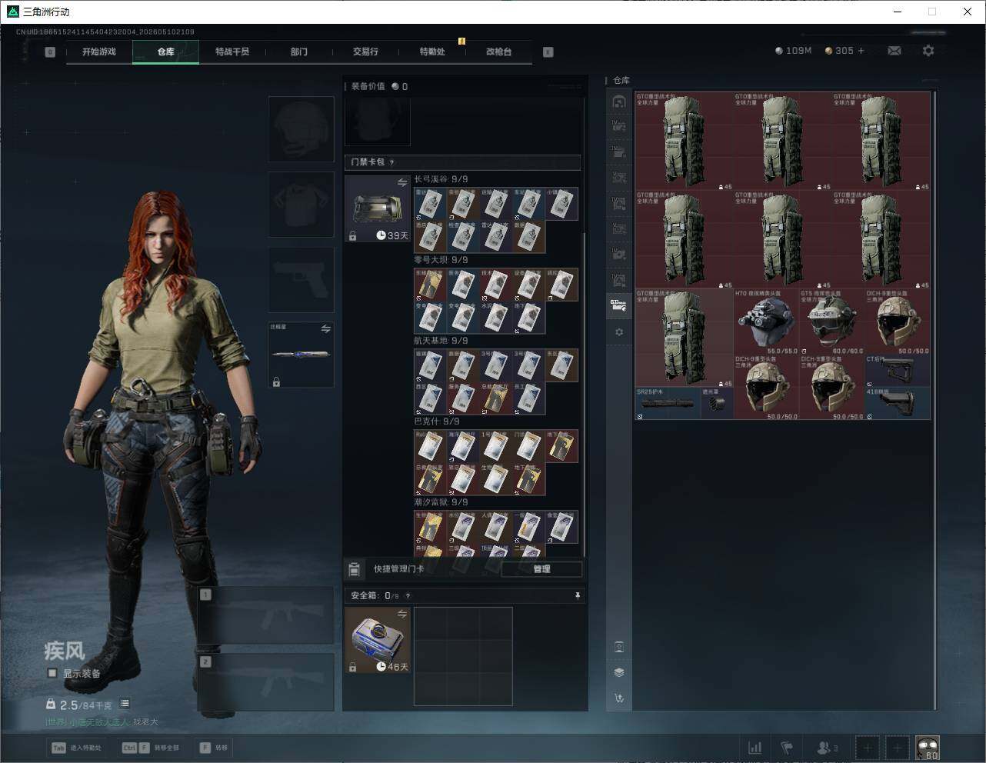Click the stacked layers icon in warehouse sidebar
Image resolution: width=986 pixels, height=763 pixels.
coord(619,672)
